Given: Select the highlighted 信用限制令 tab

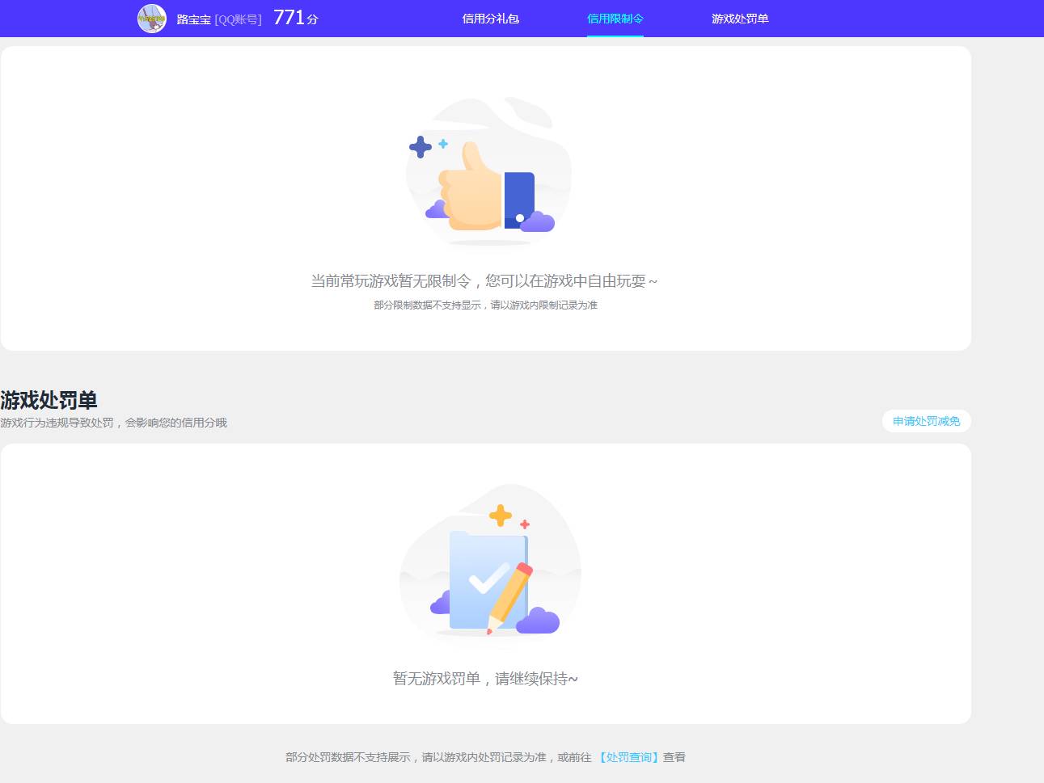Looking at the screenshot, I should pos(615,18).
